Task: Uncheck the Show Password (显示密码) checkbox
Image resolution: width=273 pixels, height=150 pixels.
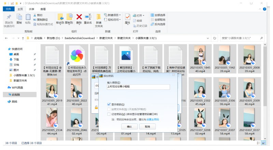Action: (109, 105)
